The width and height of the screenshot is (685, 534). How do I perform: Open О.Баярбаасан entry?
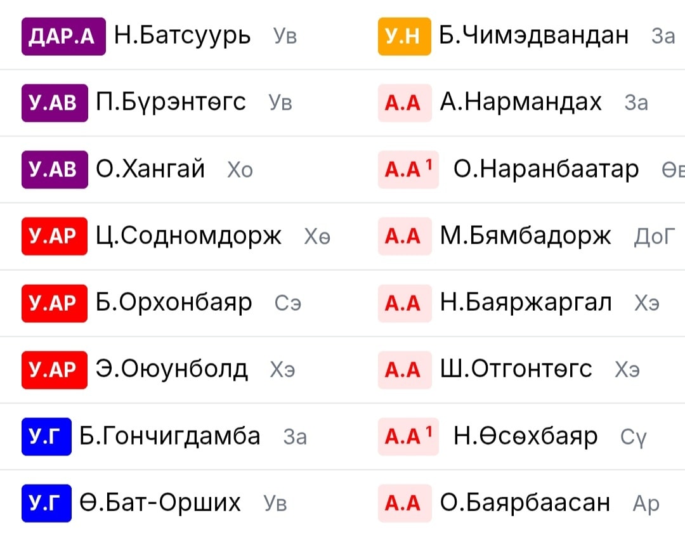pyautogui.click(x=525, y=503)
